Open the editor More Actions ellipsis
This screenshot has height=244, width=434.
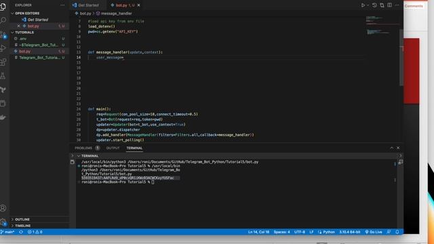(x=397, y=5)
